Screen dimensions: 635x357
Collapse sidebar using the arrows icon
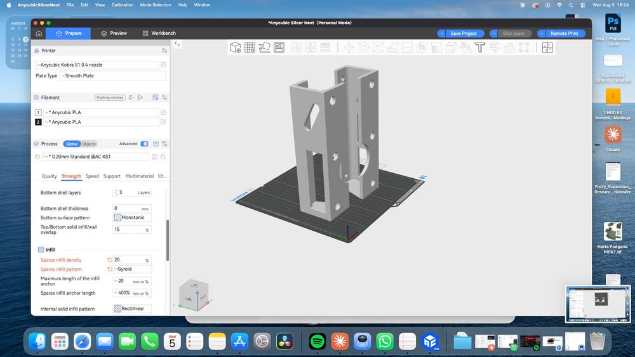coord(177,44)
